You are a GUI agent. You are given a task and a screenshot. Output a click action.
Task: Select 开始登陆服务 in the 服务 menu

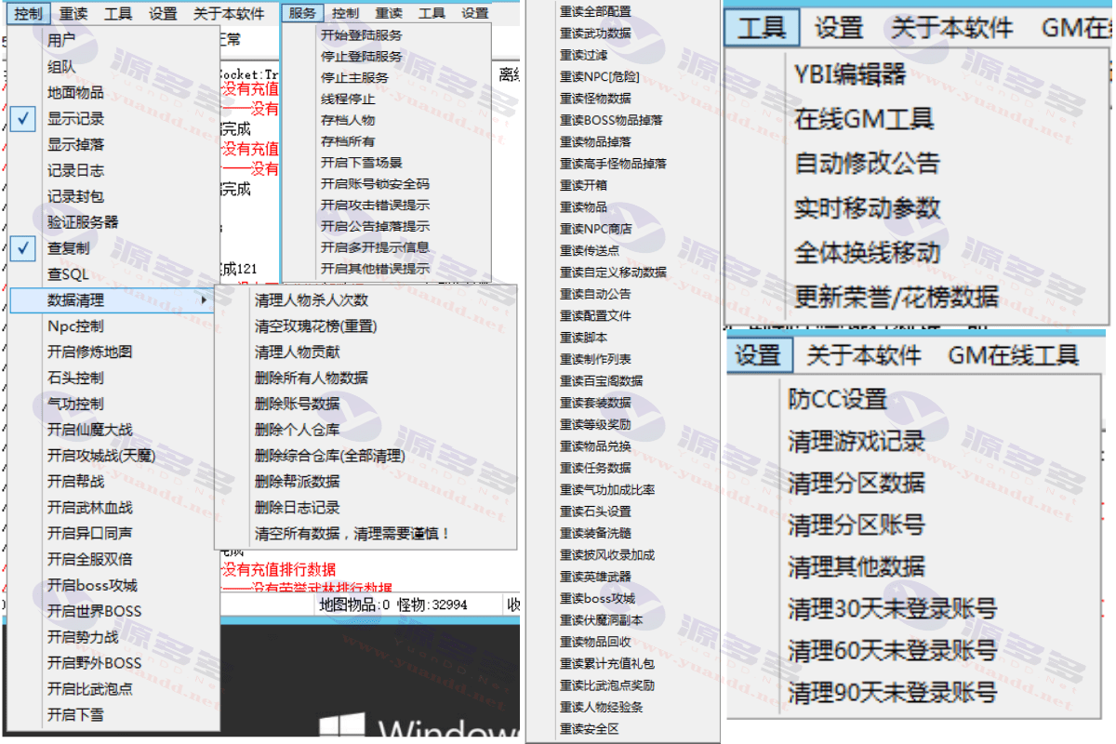pos(362,35)
